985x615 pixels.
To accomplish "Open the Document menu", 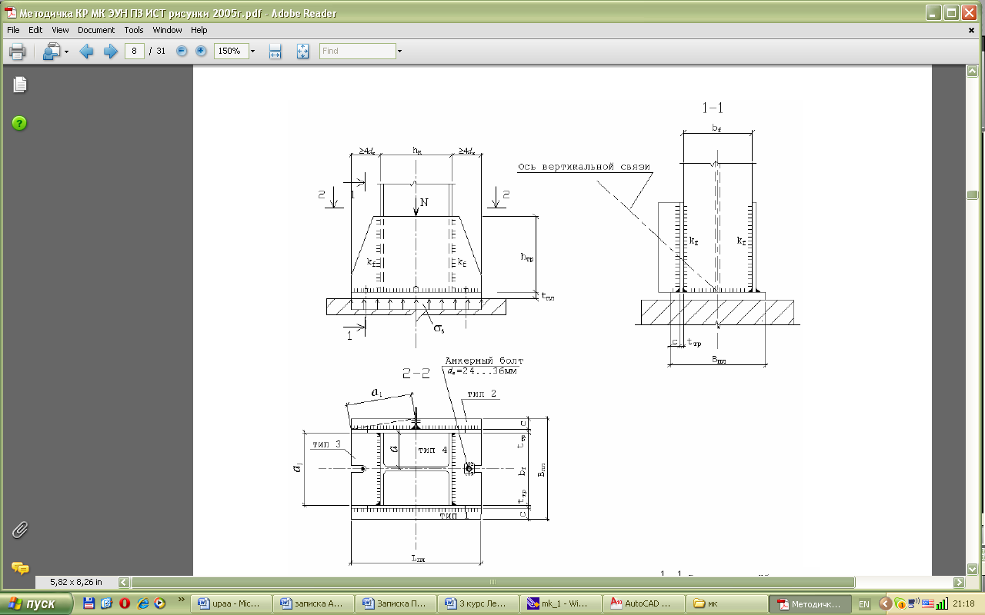I will [x=96, y=30].
